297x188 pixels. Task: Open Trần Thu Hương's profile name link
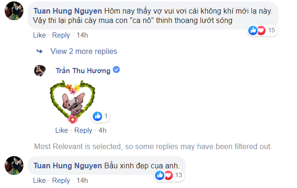(83, 71)
